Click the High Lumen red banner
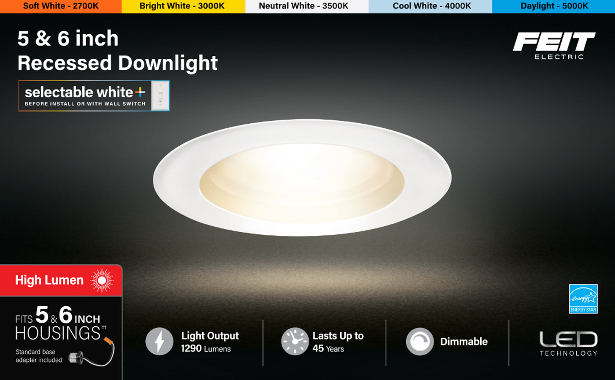Image resolution: width=615 pixels, height=380 pixels. click(x=61, y=280)
